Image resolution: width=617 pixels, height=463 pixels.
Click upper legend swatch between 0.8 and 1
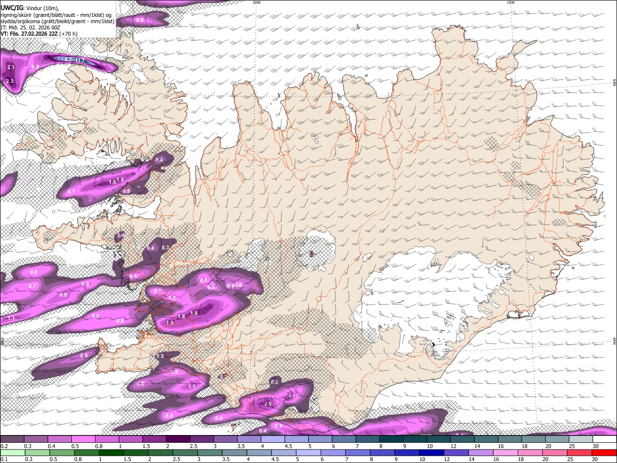(x=107, y=439)
